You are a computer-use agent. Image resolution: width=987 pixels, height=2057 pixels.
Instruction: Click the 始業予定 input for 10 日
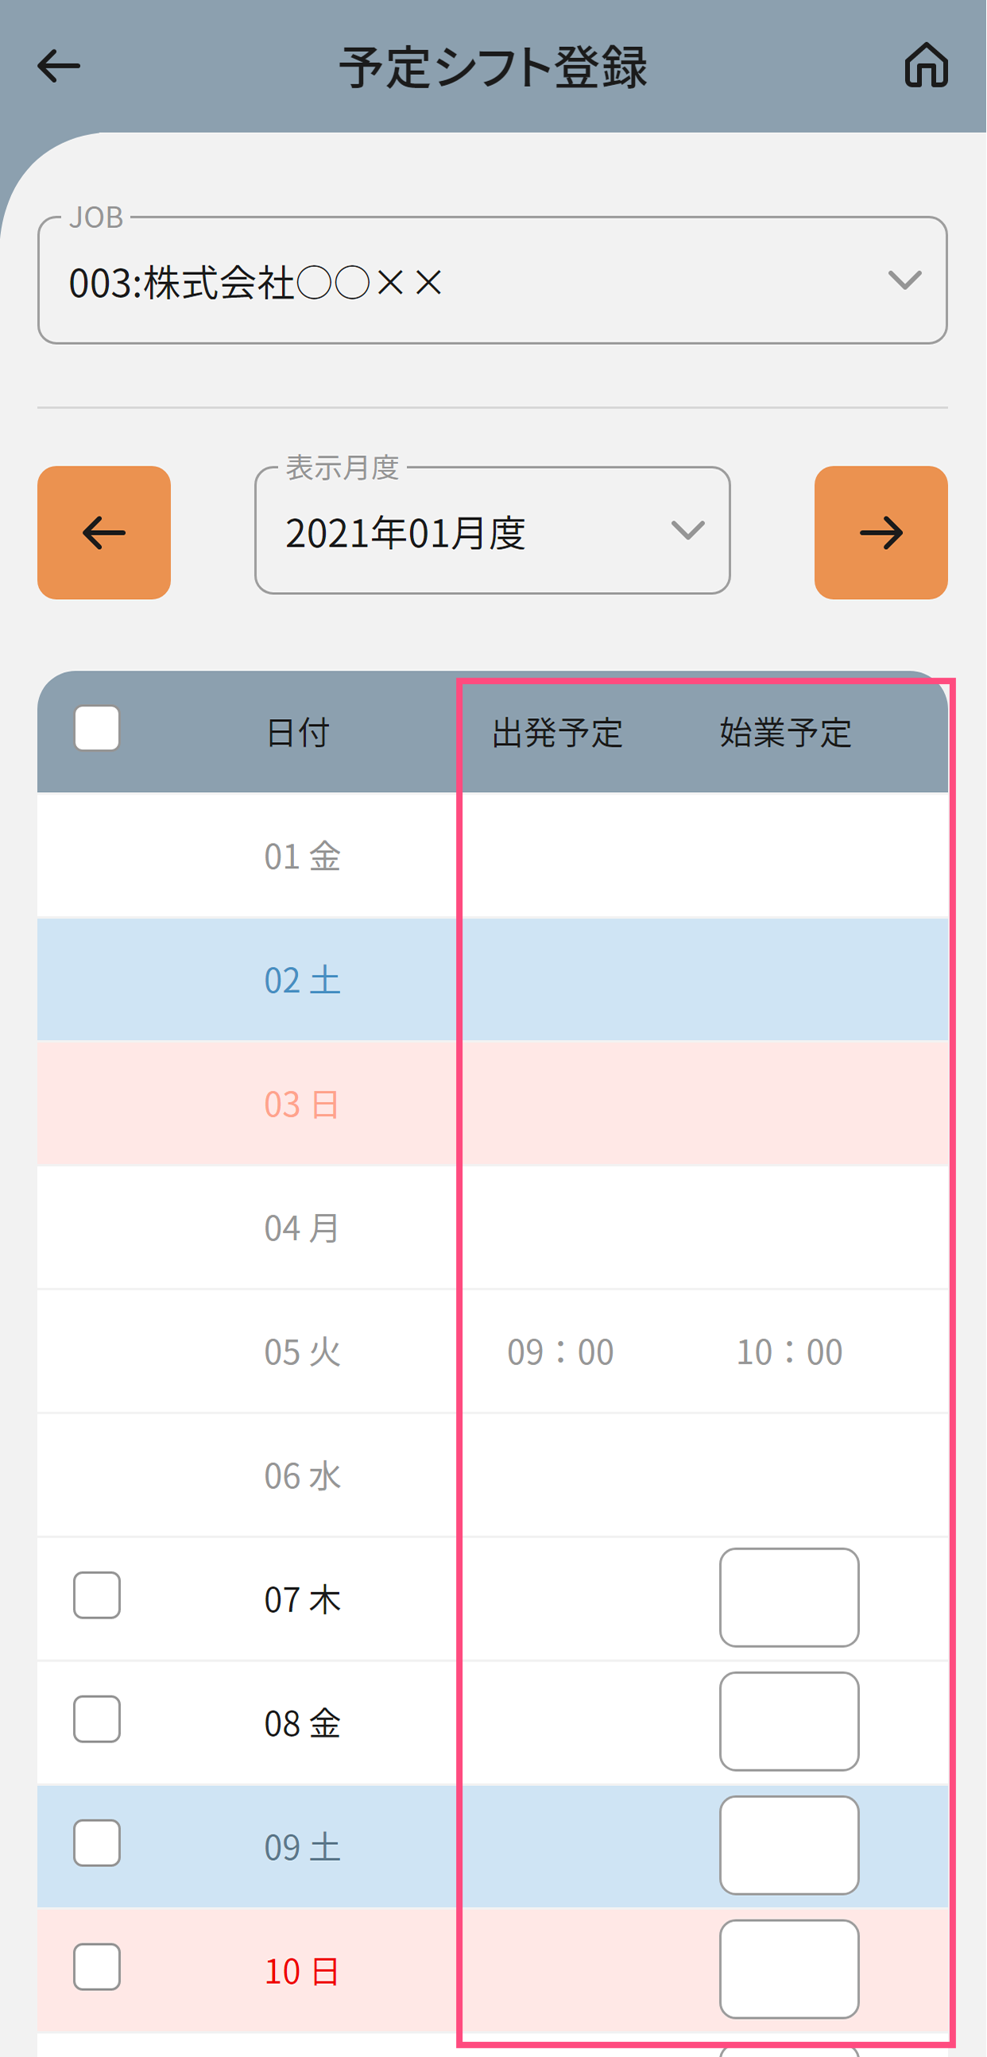(x=789, y=1968)
